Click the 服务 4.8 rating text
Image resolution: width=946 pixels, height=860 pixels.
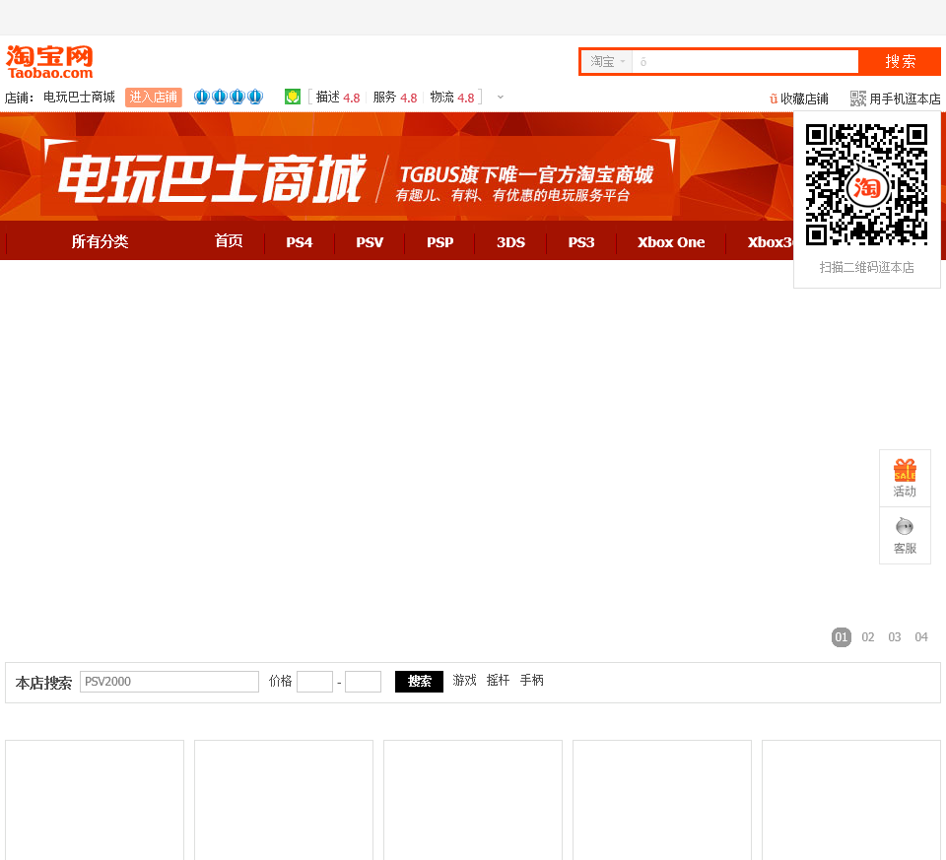point(395,98)
